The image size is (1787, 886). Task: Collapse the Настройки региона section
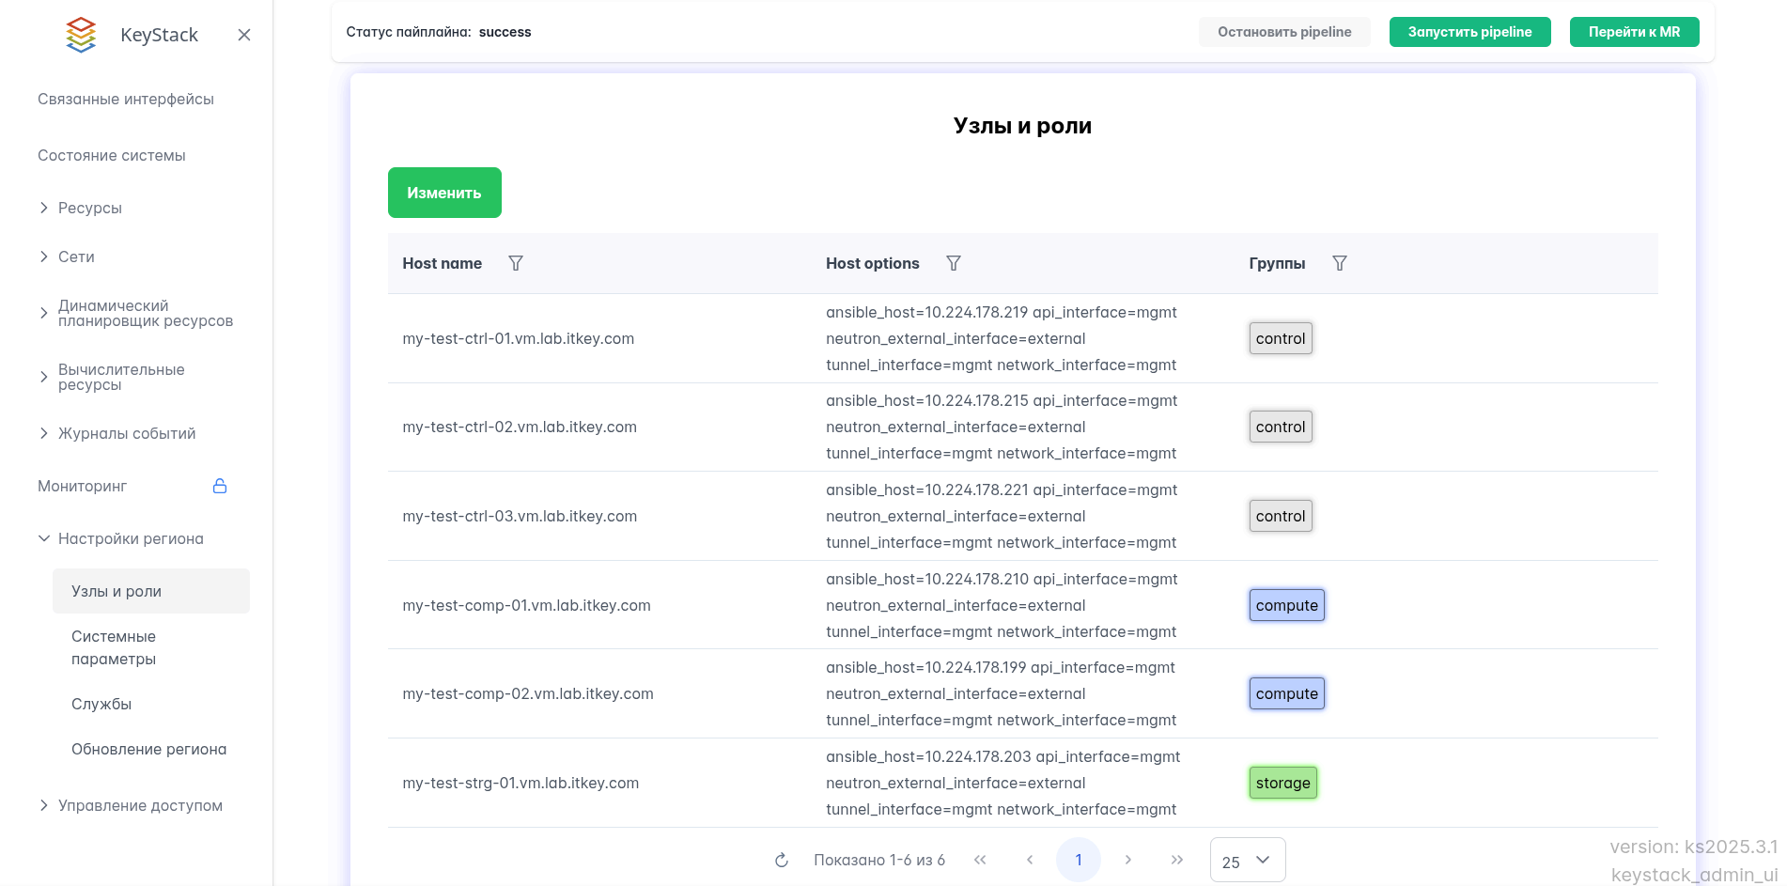coord(131,538)
